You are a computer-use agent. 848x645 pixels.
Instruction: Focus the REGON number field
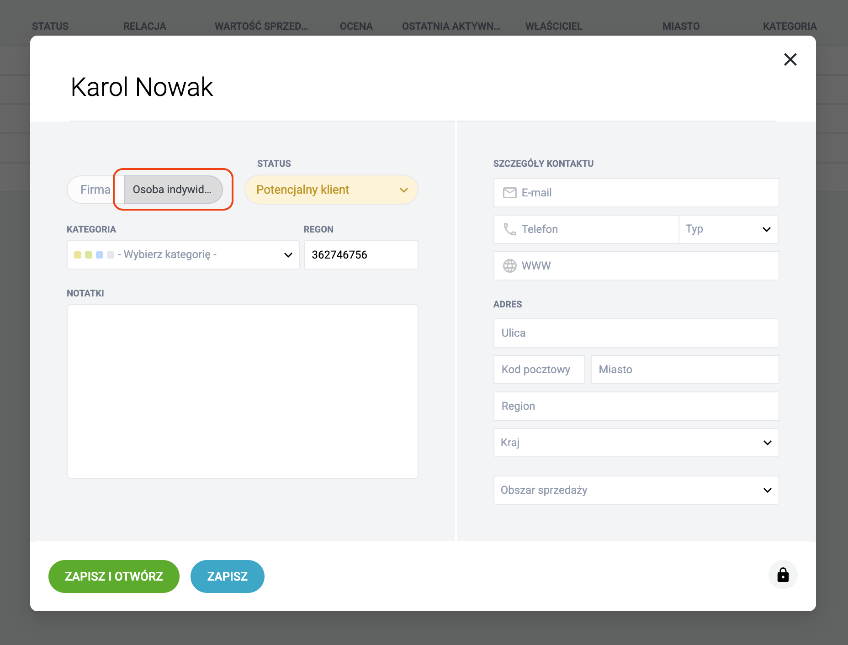(x=361, y=255)
